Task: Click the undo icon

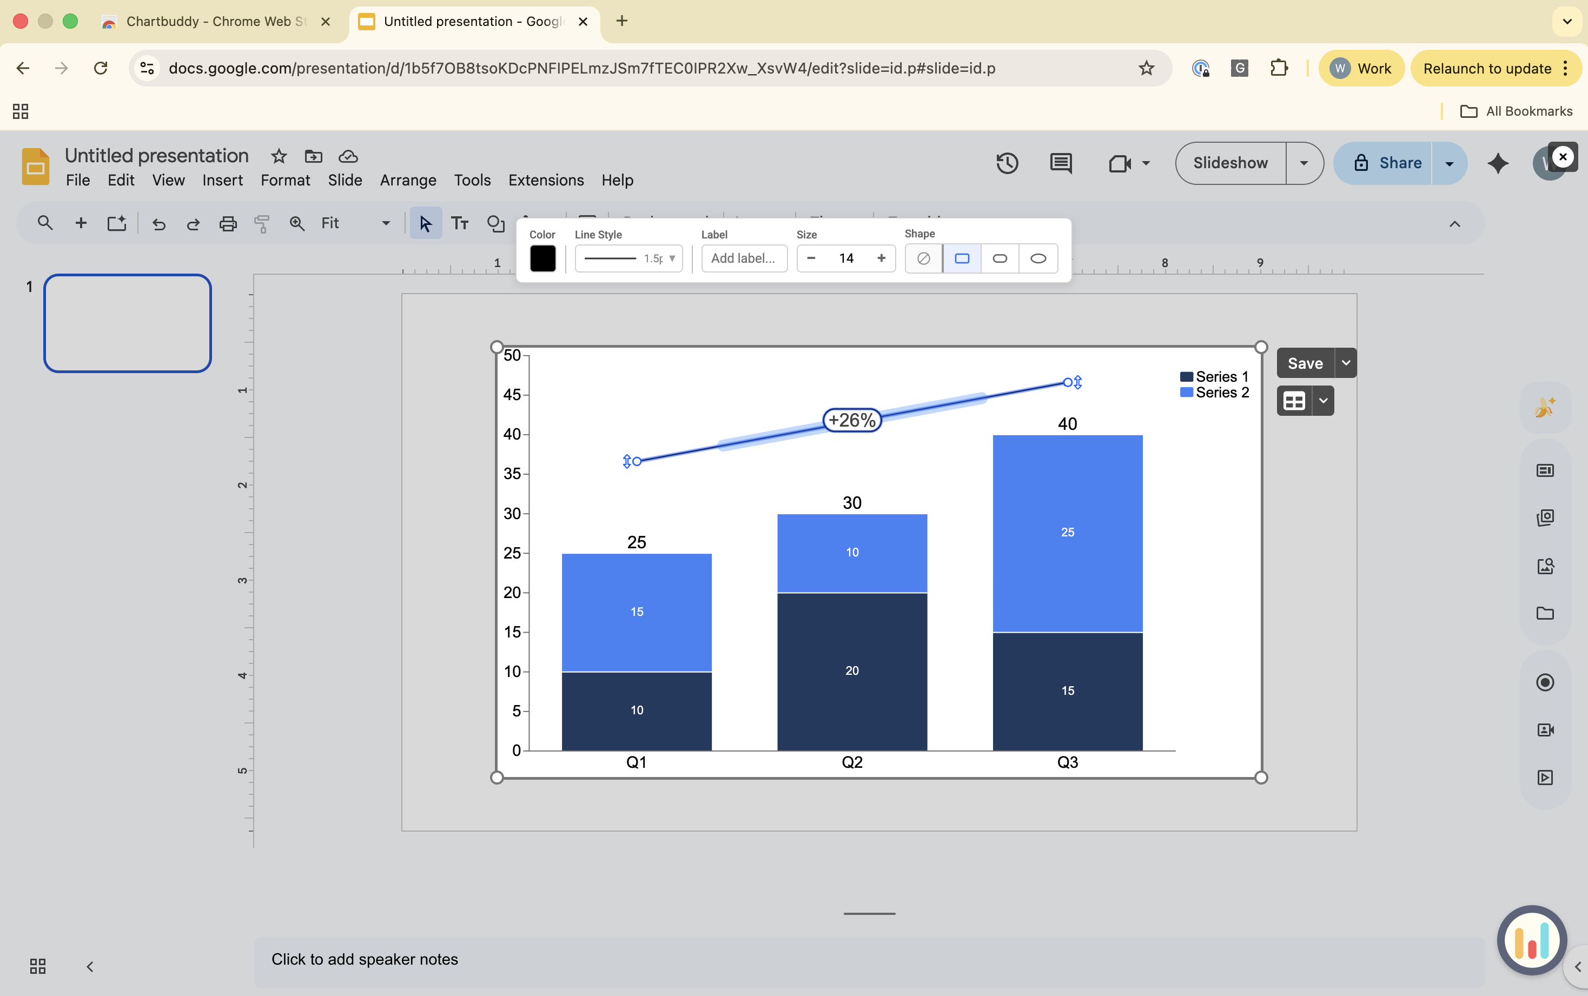Action: tap(159, 223)
